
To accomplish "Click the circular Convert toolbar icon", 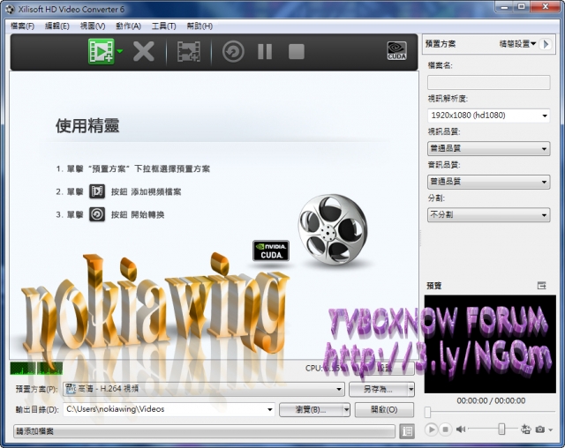I will click(x=233, y=52).
